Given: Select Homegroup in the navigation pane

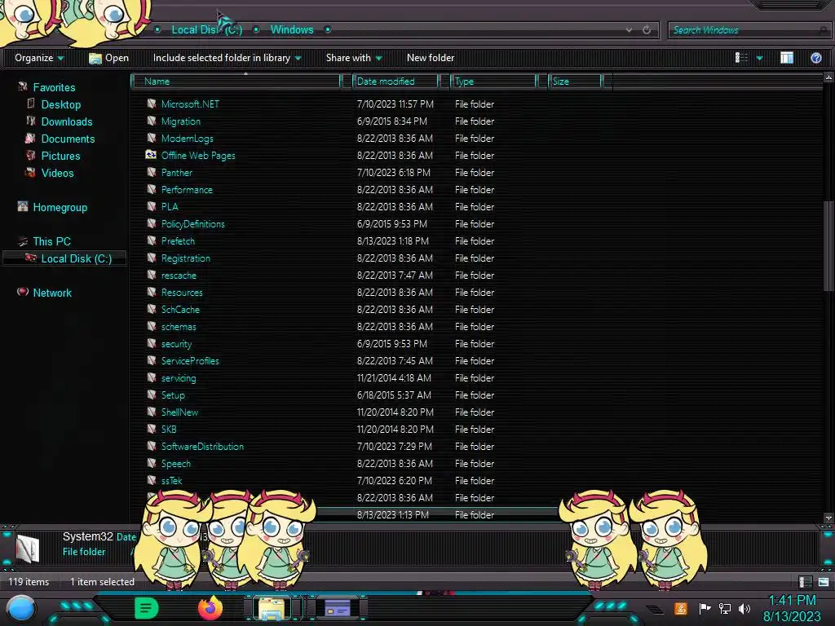Looking at the screenshot, I should [60, 207].
